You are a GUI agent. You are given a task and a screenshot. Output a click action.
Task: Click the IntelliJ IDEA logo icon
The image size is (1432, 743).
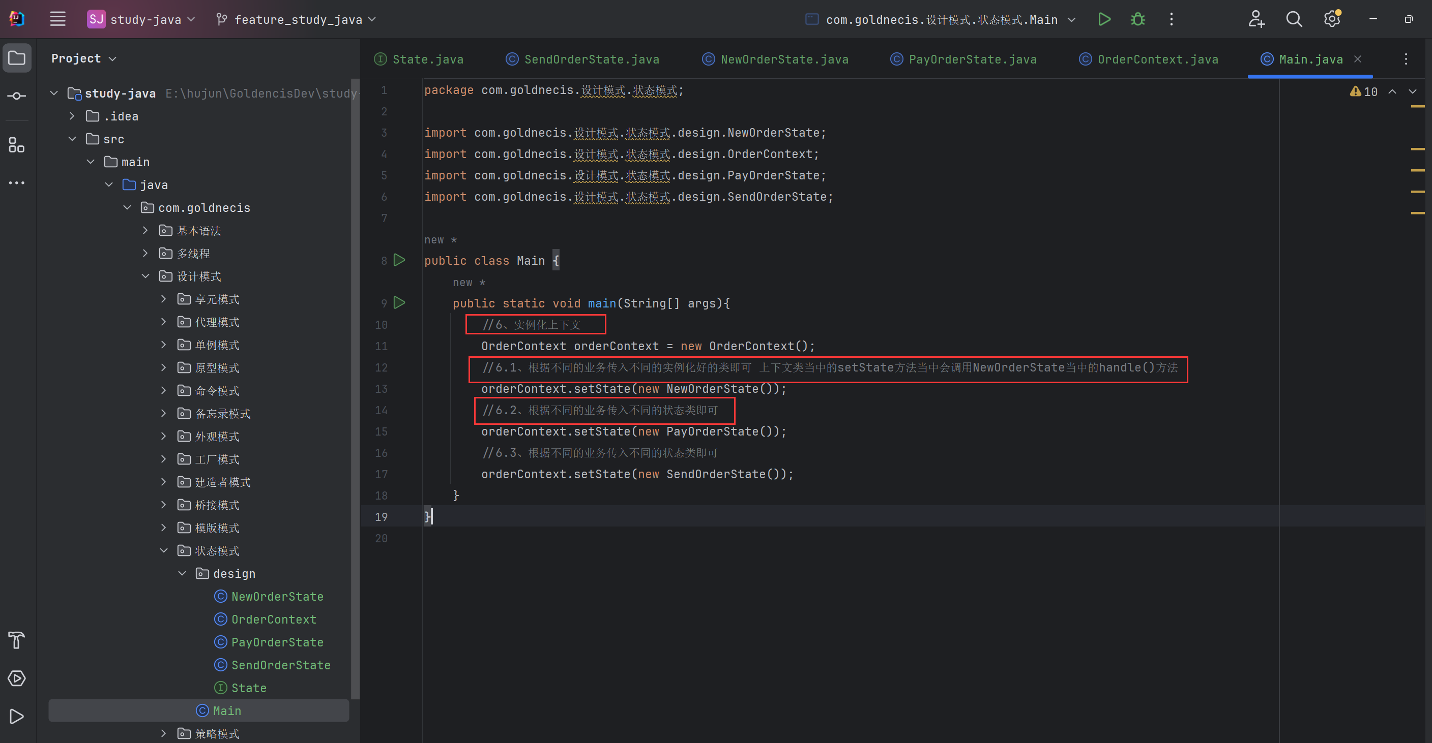tap(17, 19)
